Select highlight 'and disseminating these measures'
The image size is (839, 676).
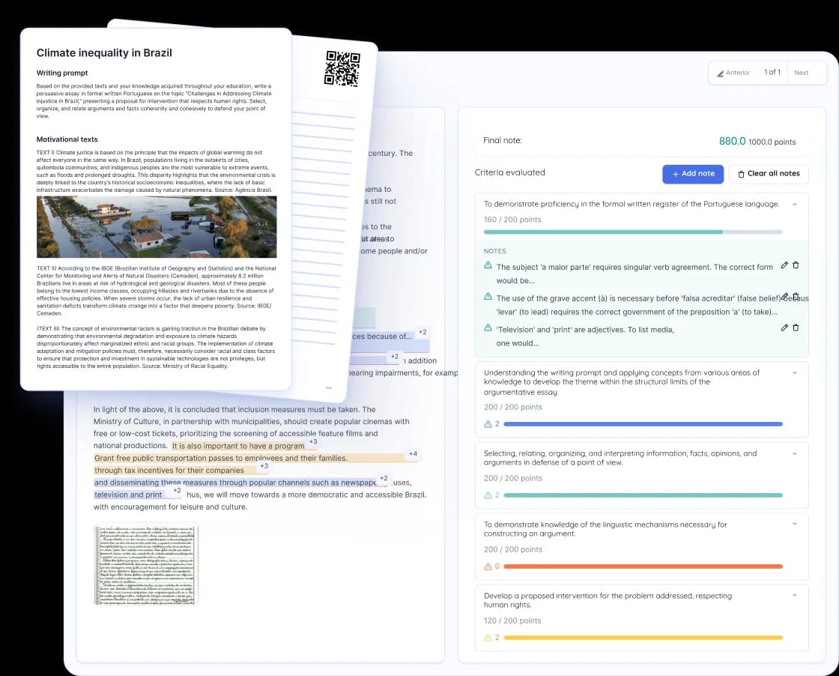[235, 483]
